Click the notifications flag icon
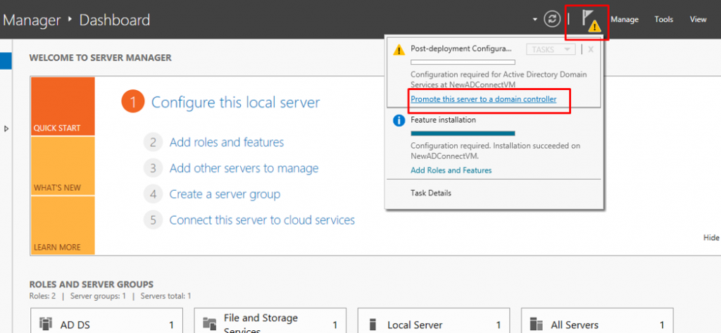The height and width of the screenshot is (333, 721). click(587, 20)
